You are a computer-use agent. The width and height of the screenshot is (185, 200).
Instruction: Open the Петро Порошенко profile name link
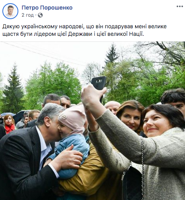(x=47, y=8)
